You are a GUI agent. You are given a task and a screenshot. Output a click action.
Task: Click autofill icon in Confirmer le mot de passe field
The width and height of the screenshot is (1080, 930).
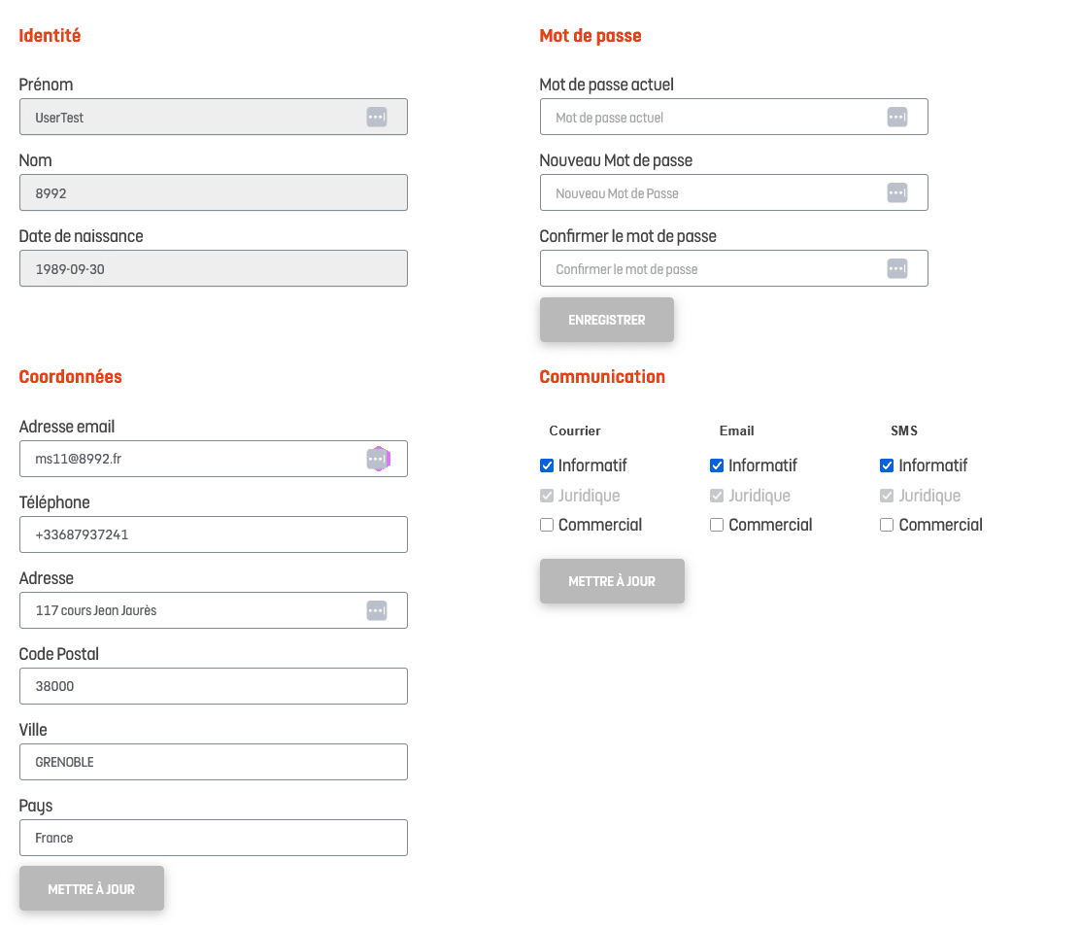897,269
